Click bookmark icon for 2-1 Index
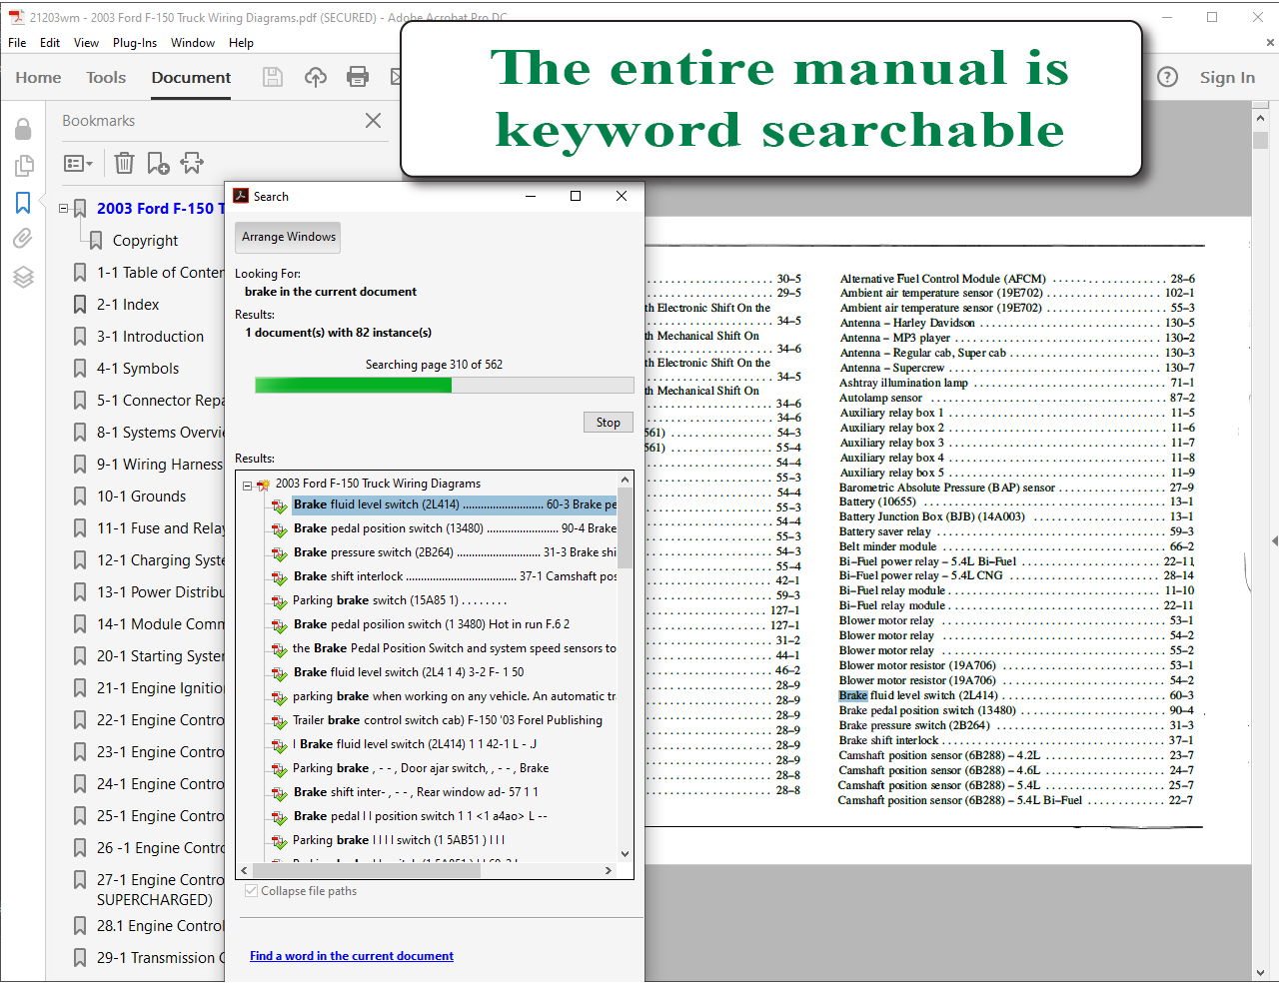The height and width of the screenshot is (983, 1279). [80, 305]
